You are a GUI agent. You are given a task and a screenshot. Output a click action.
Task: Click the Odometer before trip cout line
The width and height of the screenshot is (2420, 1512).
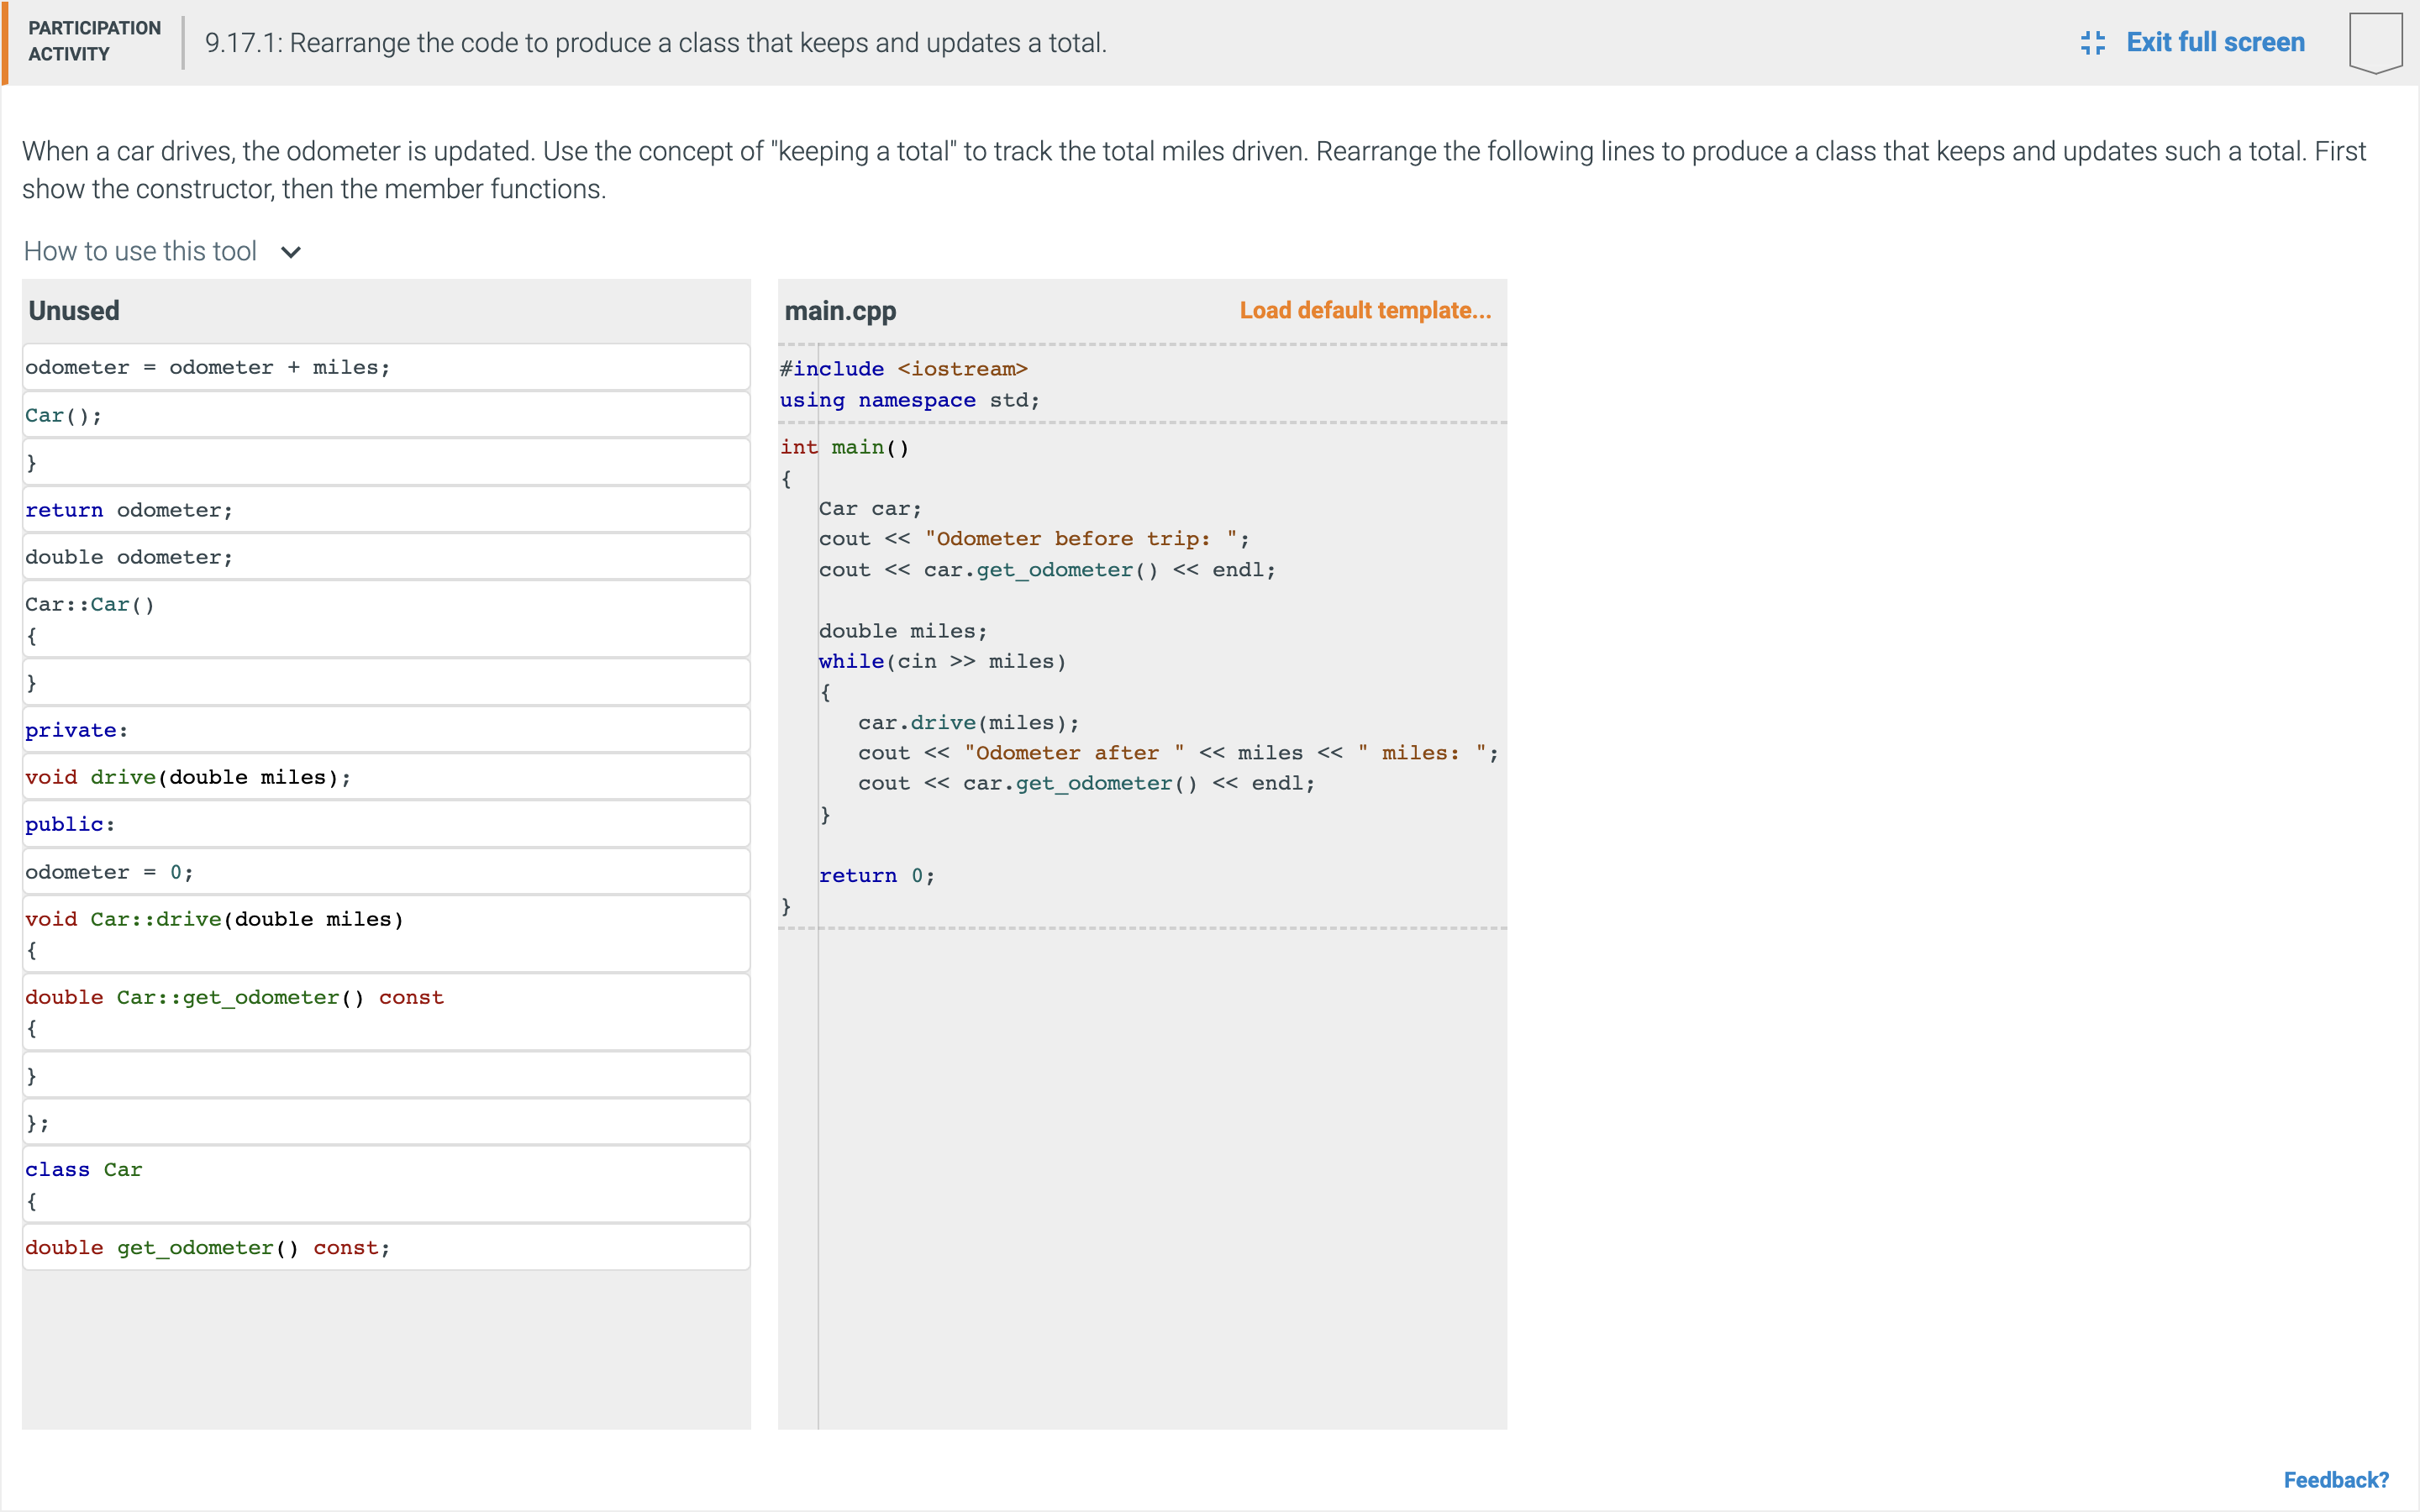point(1034,539)
